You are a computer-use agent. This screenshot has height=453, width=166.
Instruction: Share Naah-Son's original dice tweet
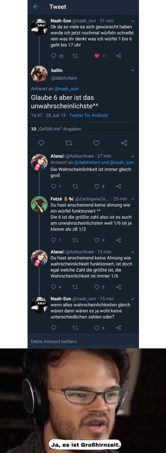coord(118,56)
